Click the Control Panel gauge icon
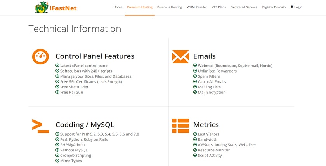Screen dimensions: 326x166 (x=40, y=56)
